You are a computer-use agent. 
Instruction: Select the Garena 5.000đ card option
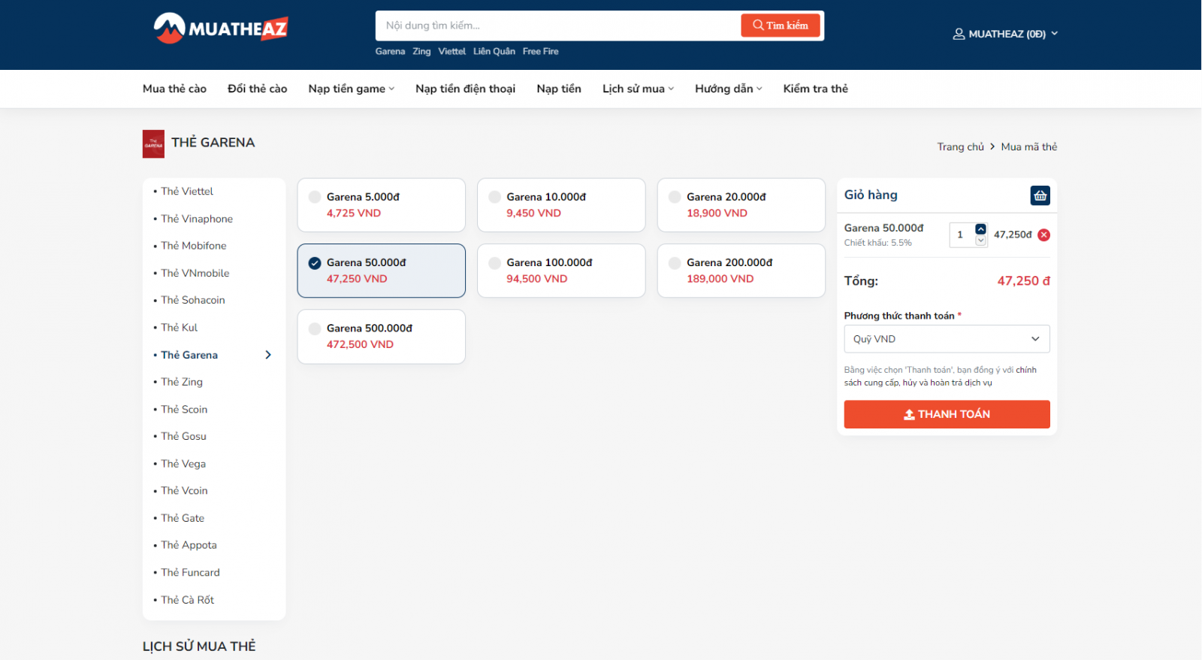381,204
